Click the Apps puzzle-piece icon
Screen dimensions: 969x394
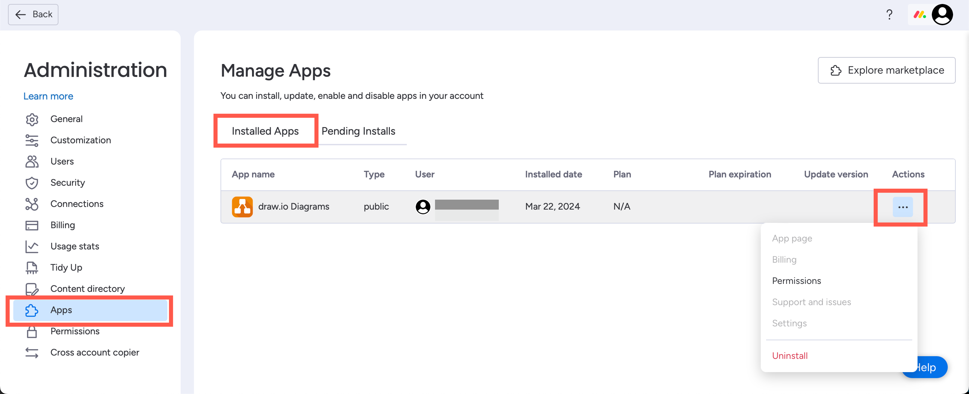(x=32, y=310)
